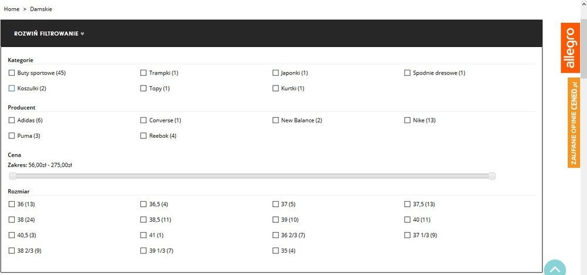Image resolution: width=587 pixels, height=275 pixels.
Task: Tick the Reebok (4) checkbox
Action: [143, 136]
